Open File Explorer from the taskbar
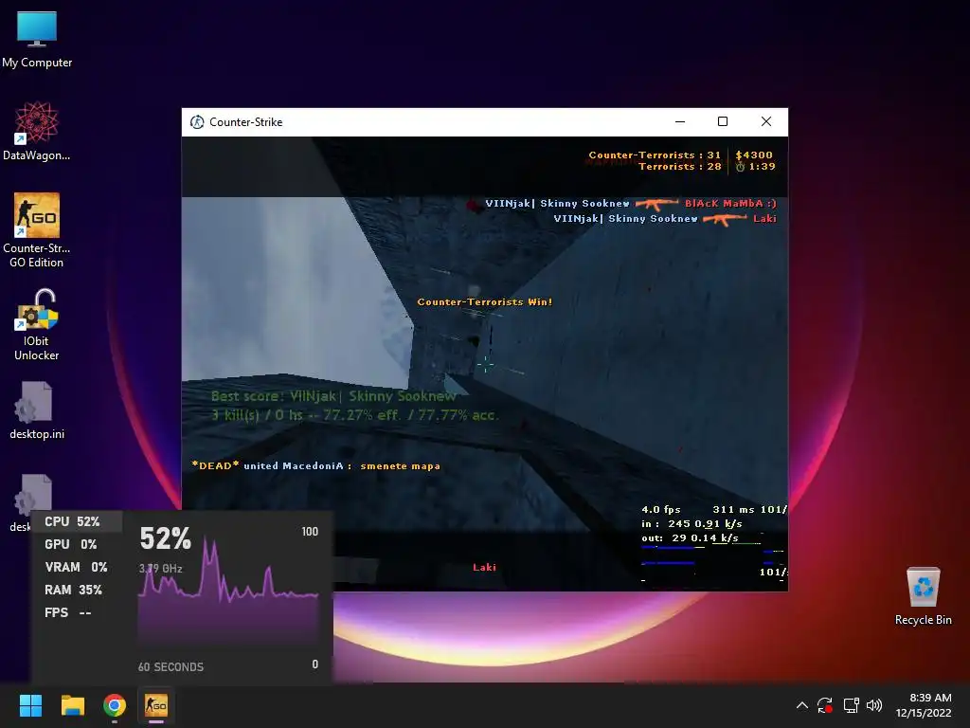Screen dimensions: 970x728 coord(72,705)
